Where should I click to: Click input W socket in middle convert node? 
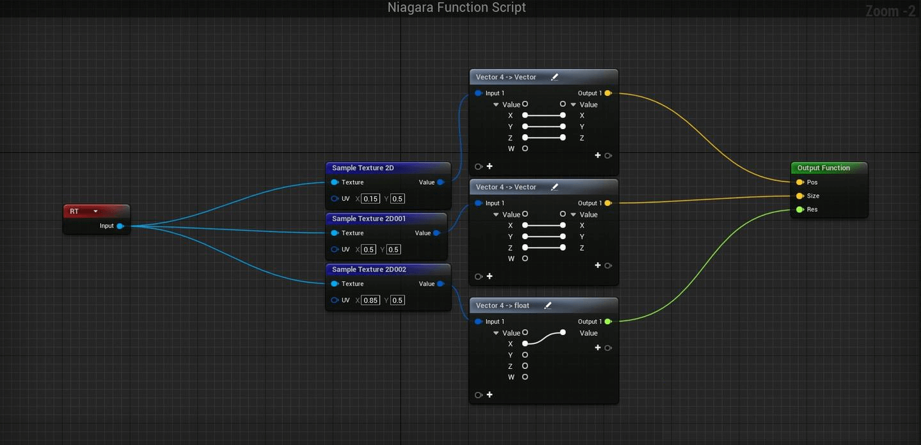point(525,258)
